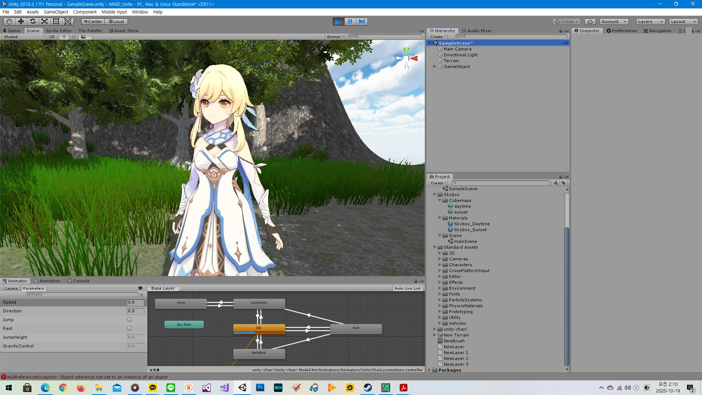Image resolution: width=702 pixels, height=395 pixels.
Task: Select Skybox_Sunset material
Action: click(470, 230)
